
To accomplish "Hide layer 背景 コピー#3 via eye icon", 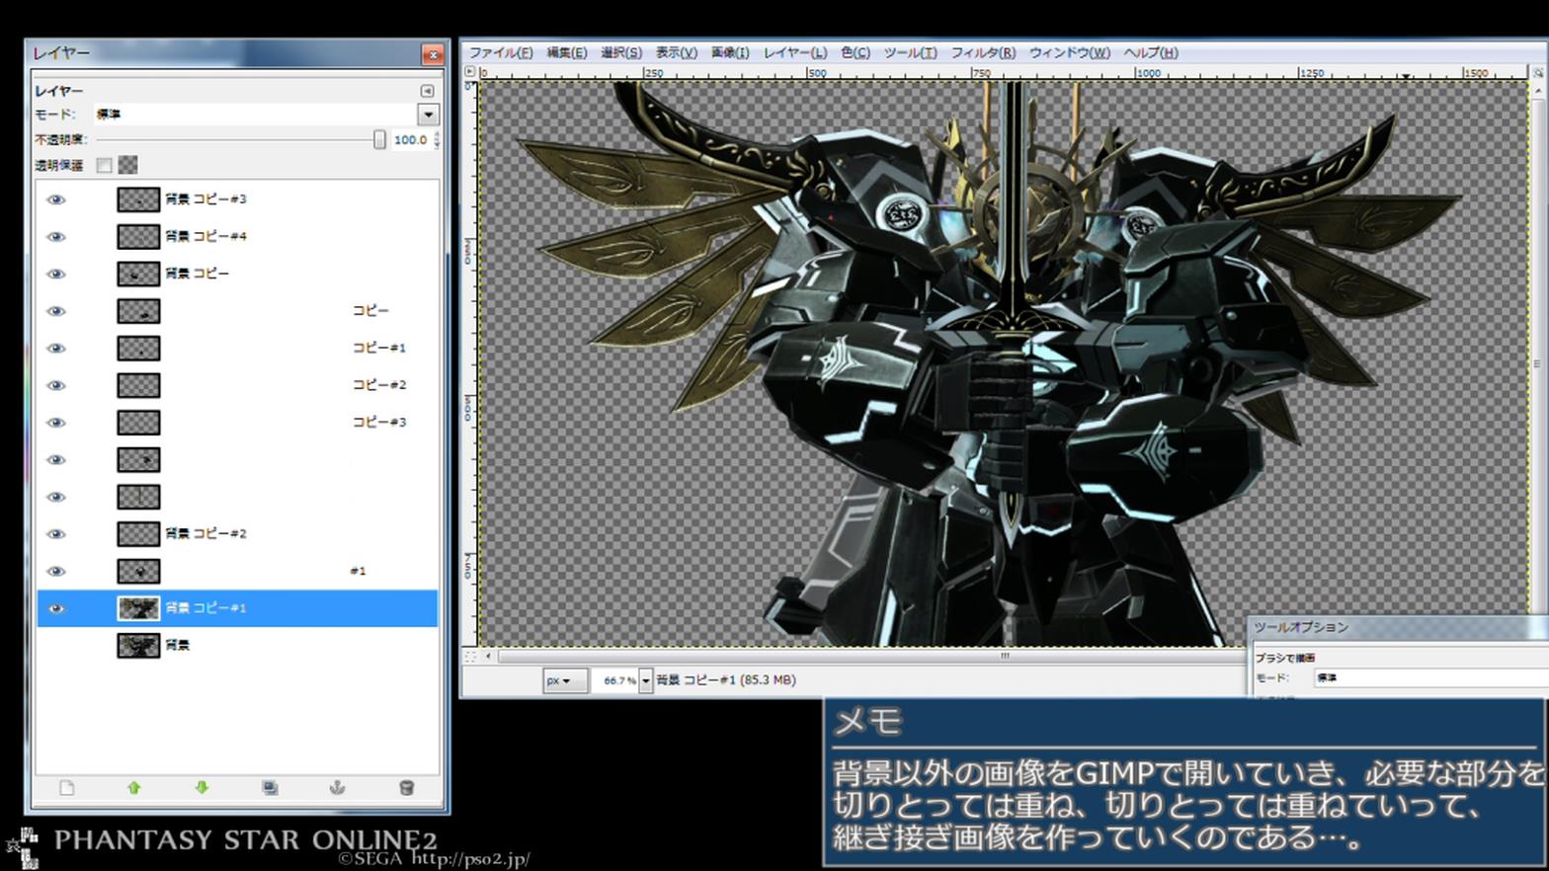I will pos(56,199).
